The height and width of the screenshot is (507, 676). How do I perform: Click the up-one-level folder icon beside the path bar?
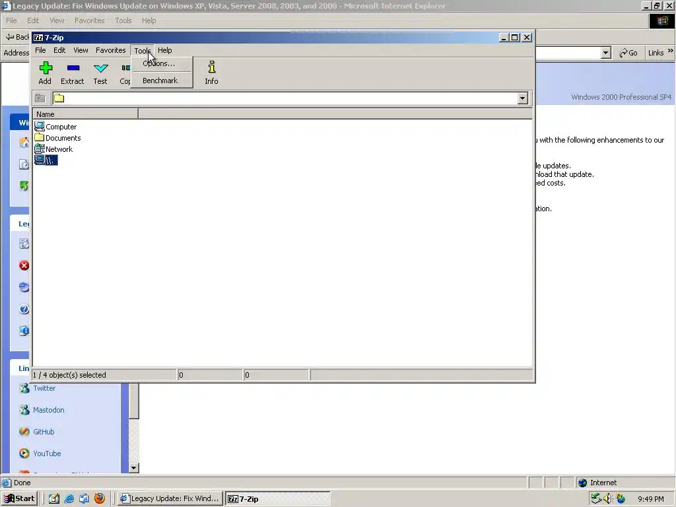click(x=40, y=98)
